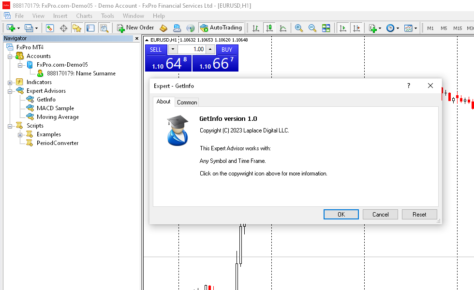Open the virtual hosting cloud icon
Screen dimensions: 474x290
[x=177, y=28]
